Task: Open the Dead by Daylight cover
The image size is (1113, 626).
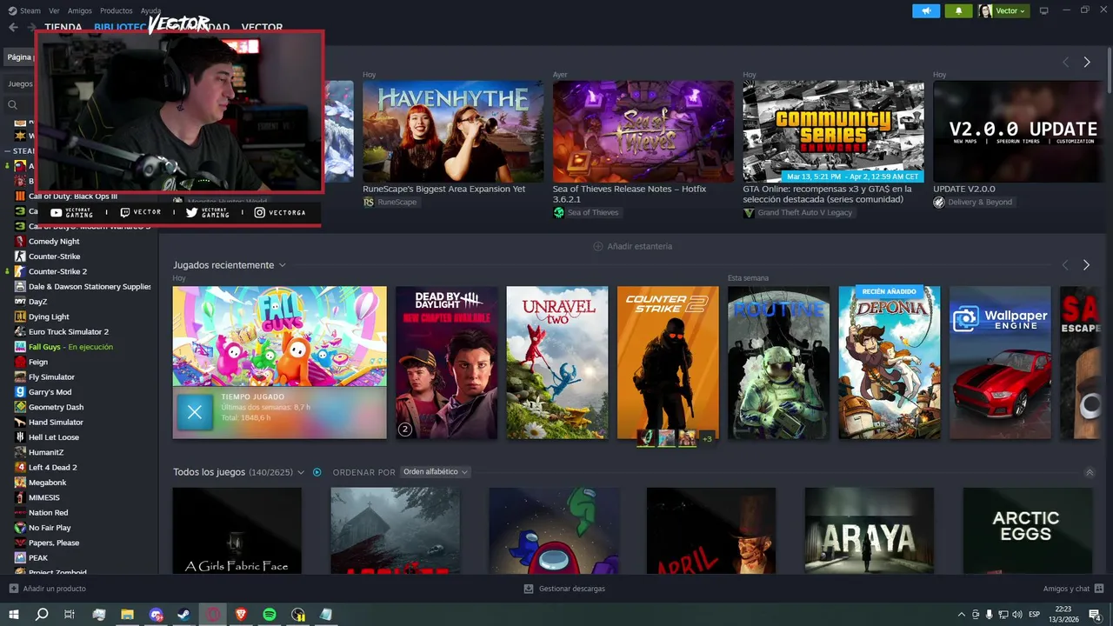Action: (447, 363)
